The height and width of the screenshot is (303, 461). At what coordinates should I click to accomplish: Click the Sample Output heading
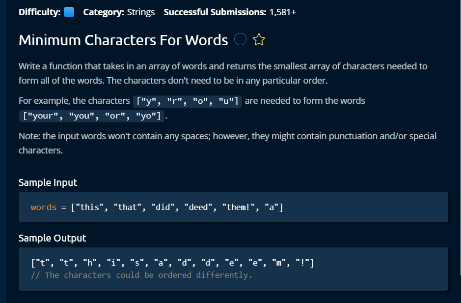[53, 238]
